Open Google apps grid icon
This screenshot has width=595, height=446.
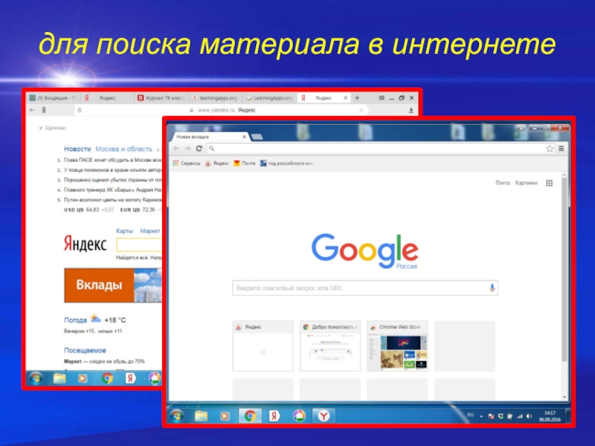pos(549,183)
